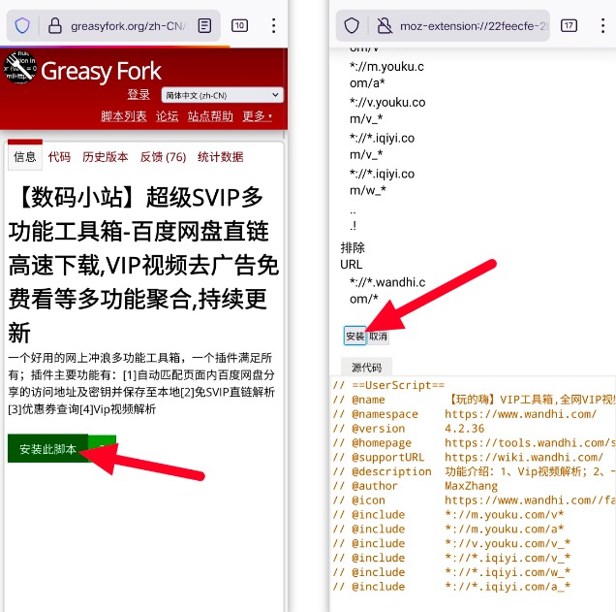Open tab counter showing 17

(569, 26)
